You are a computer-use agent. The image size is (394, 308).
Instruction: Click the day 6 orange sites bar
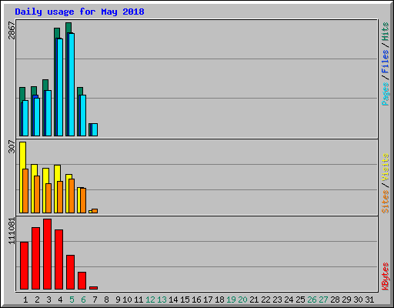pos(83,200)
